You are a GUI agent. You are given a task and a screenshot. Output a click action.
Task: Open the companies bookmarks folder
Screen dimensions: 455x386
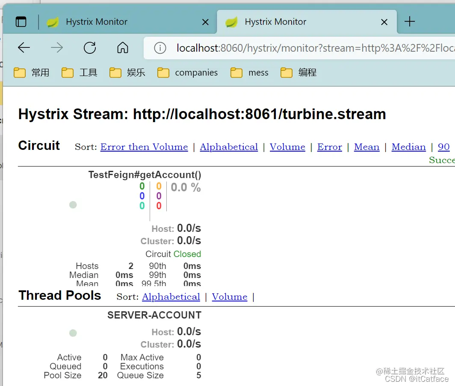click(x=187, y=73)
